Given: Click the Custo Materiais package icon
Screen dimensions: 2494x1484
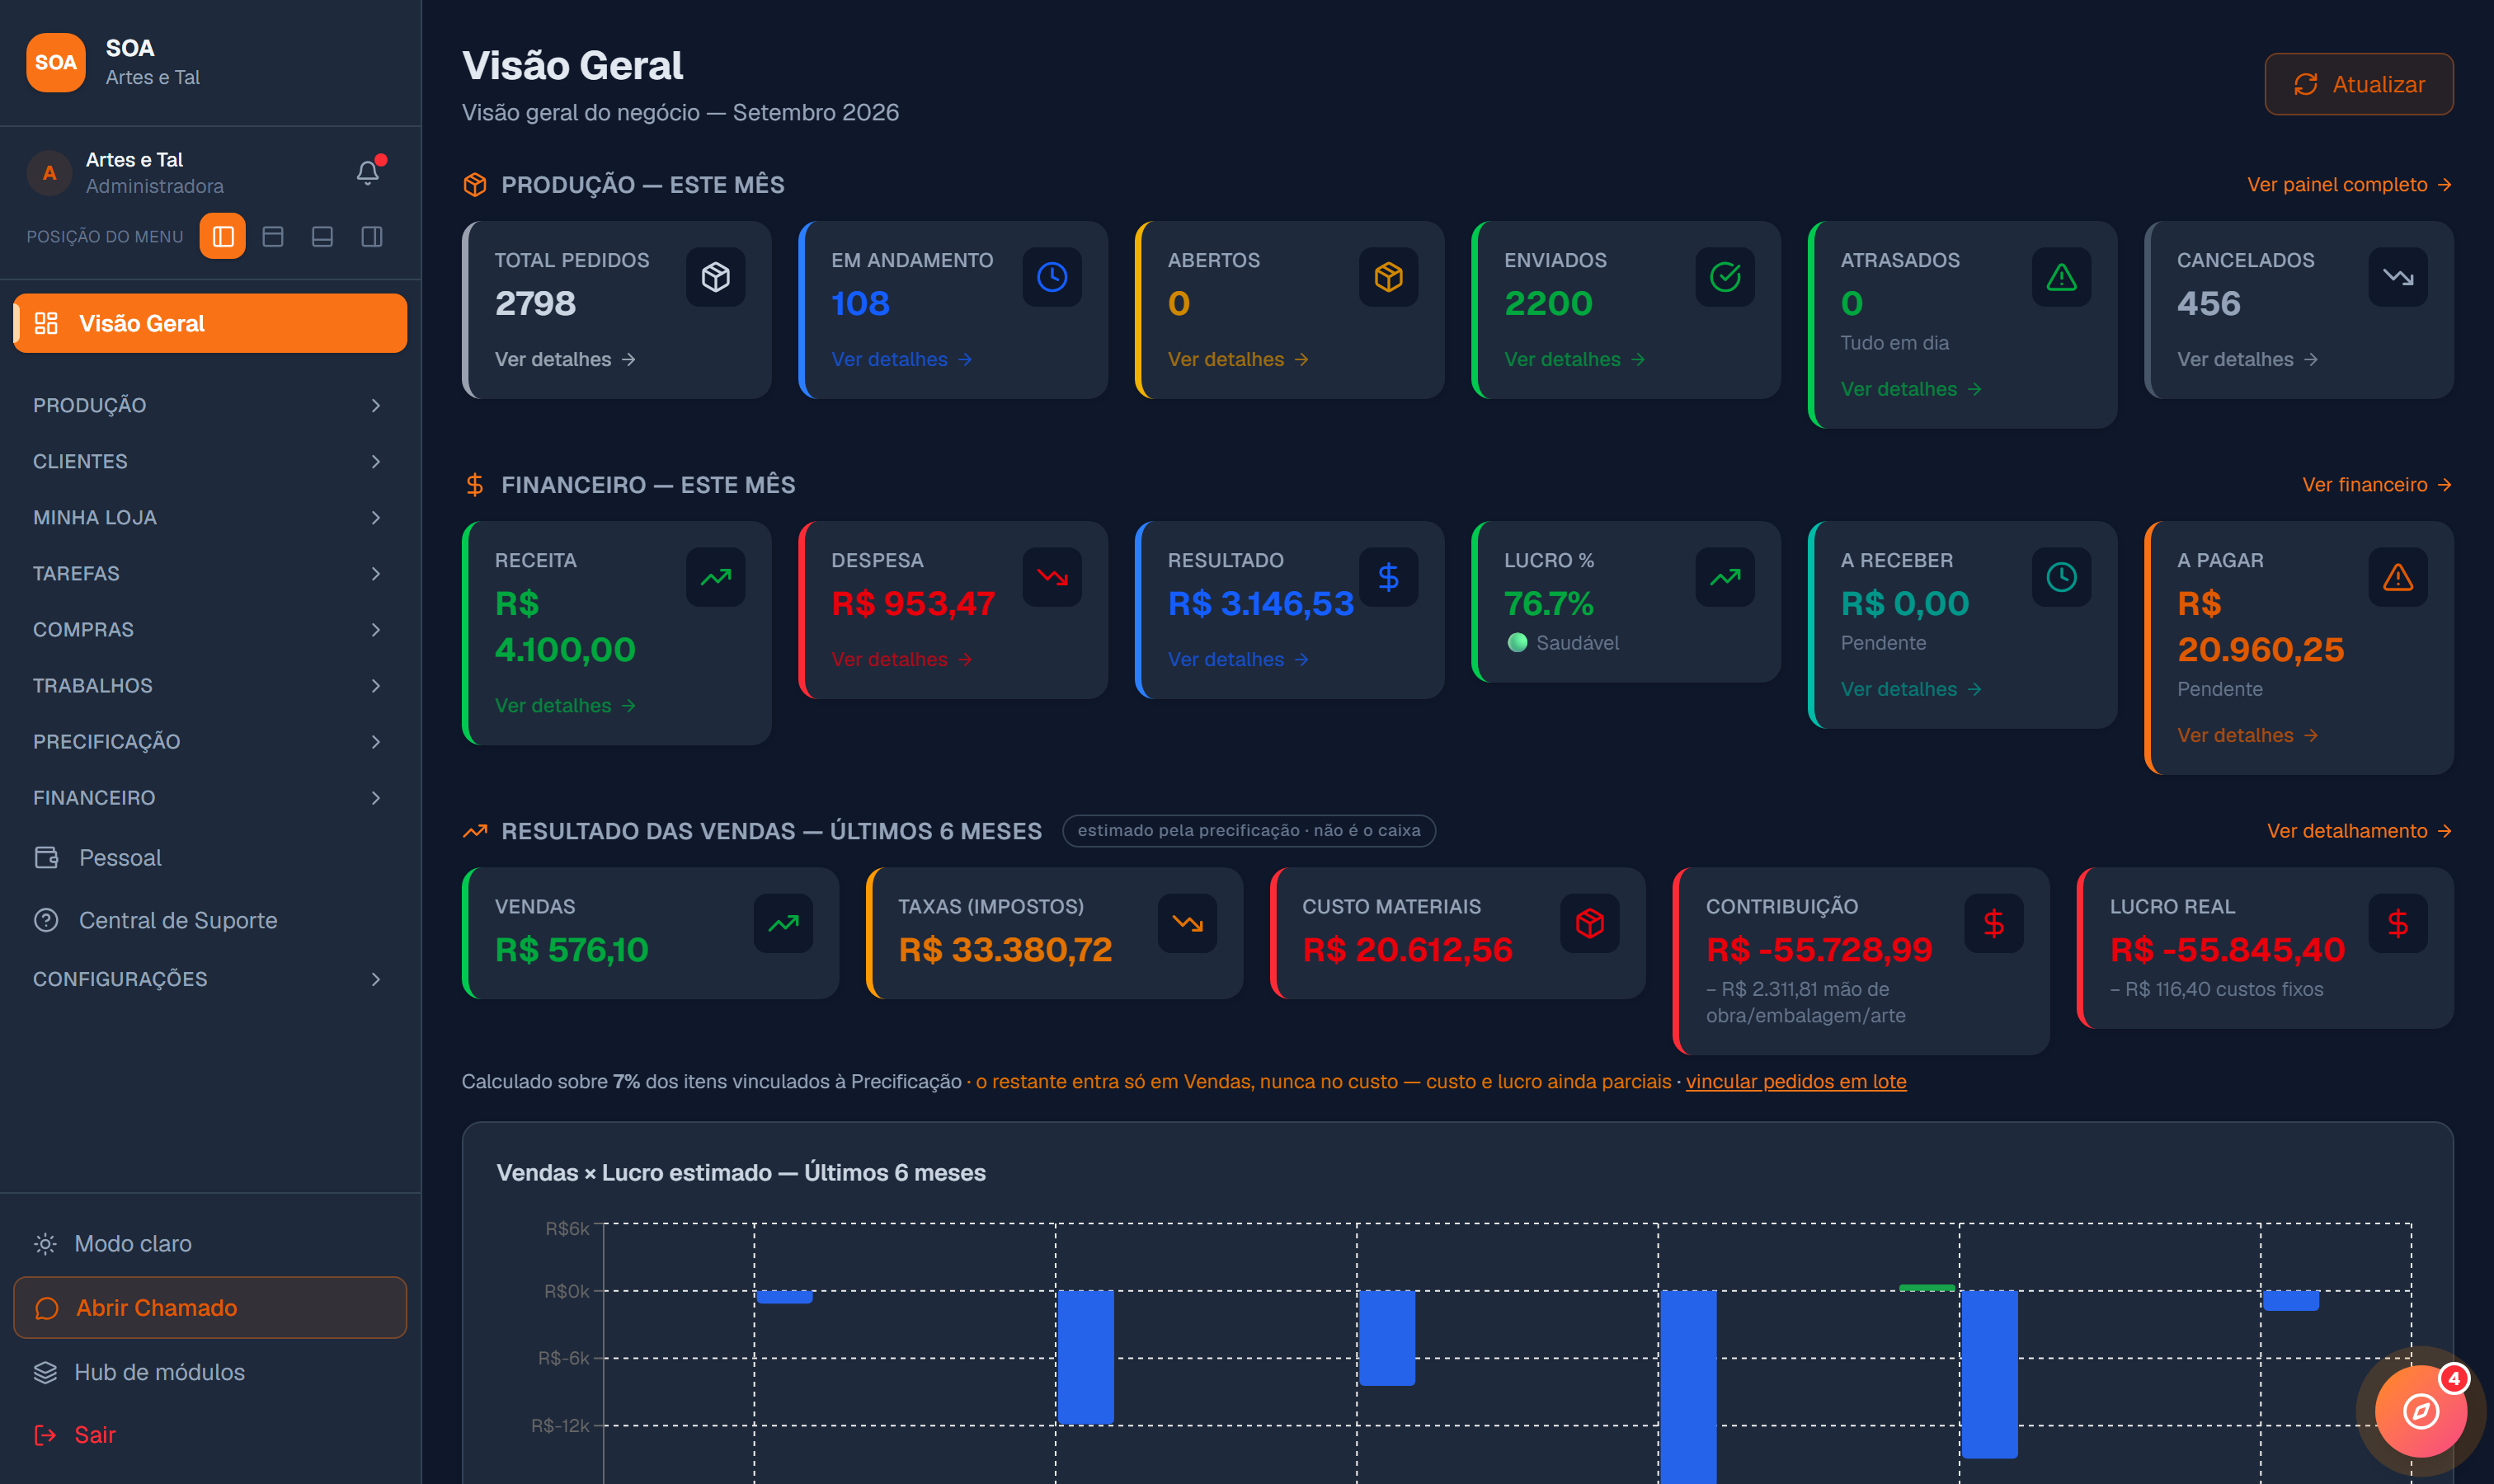Looking at the screenshot, I should [1589, 923].
